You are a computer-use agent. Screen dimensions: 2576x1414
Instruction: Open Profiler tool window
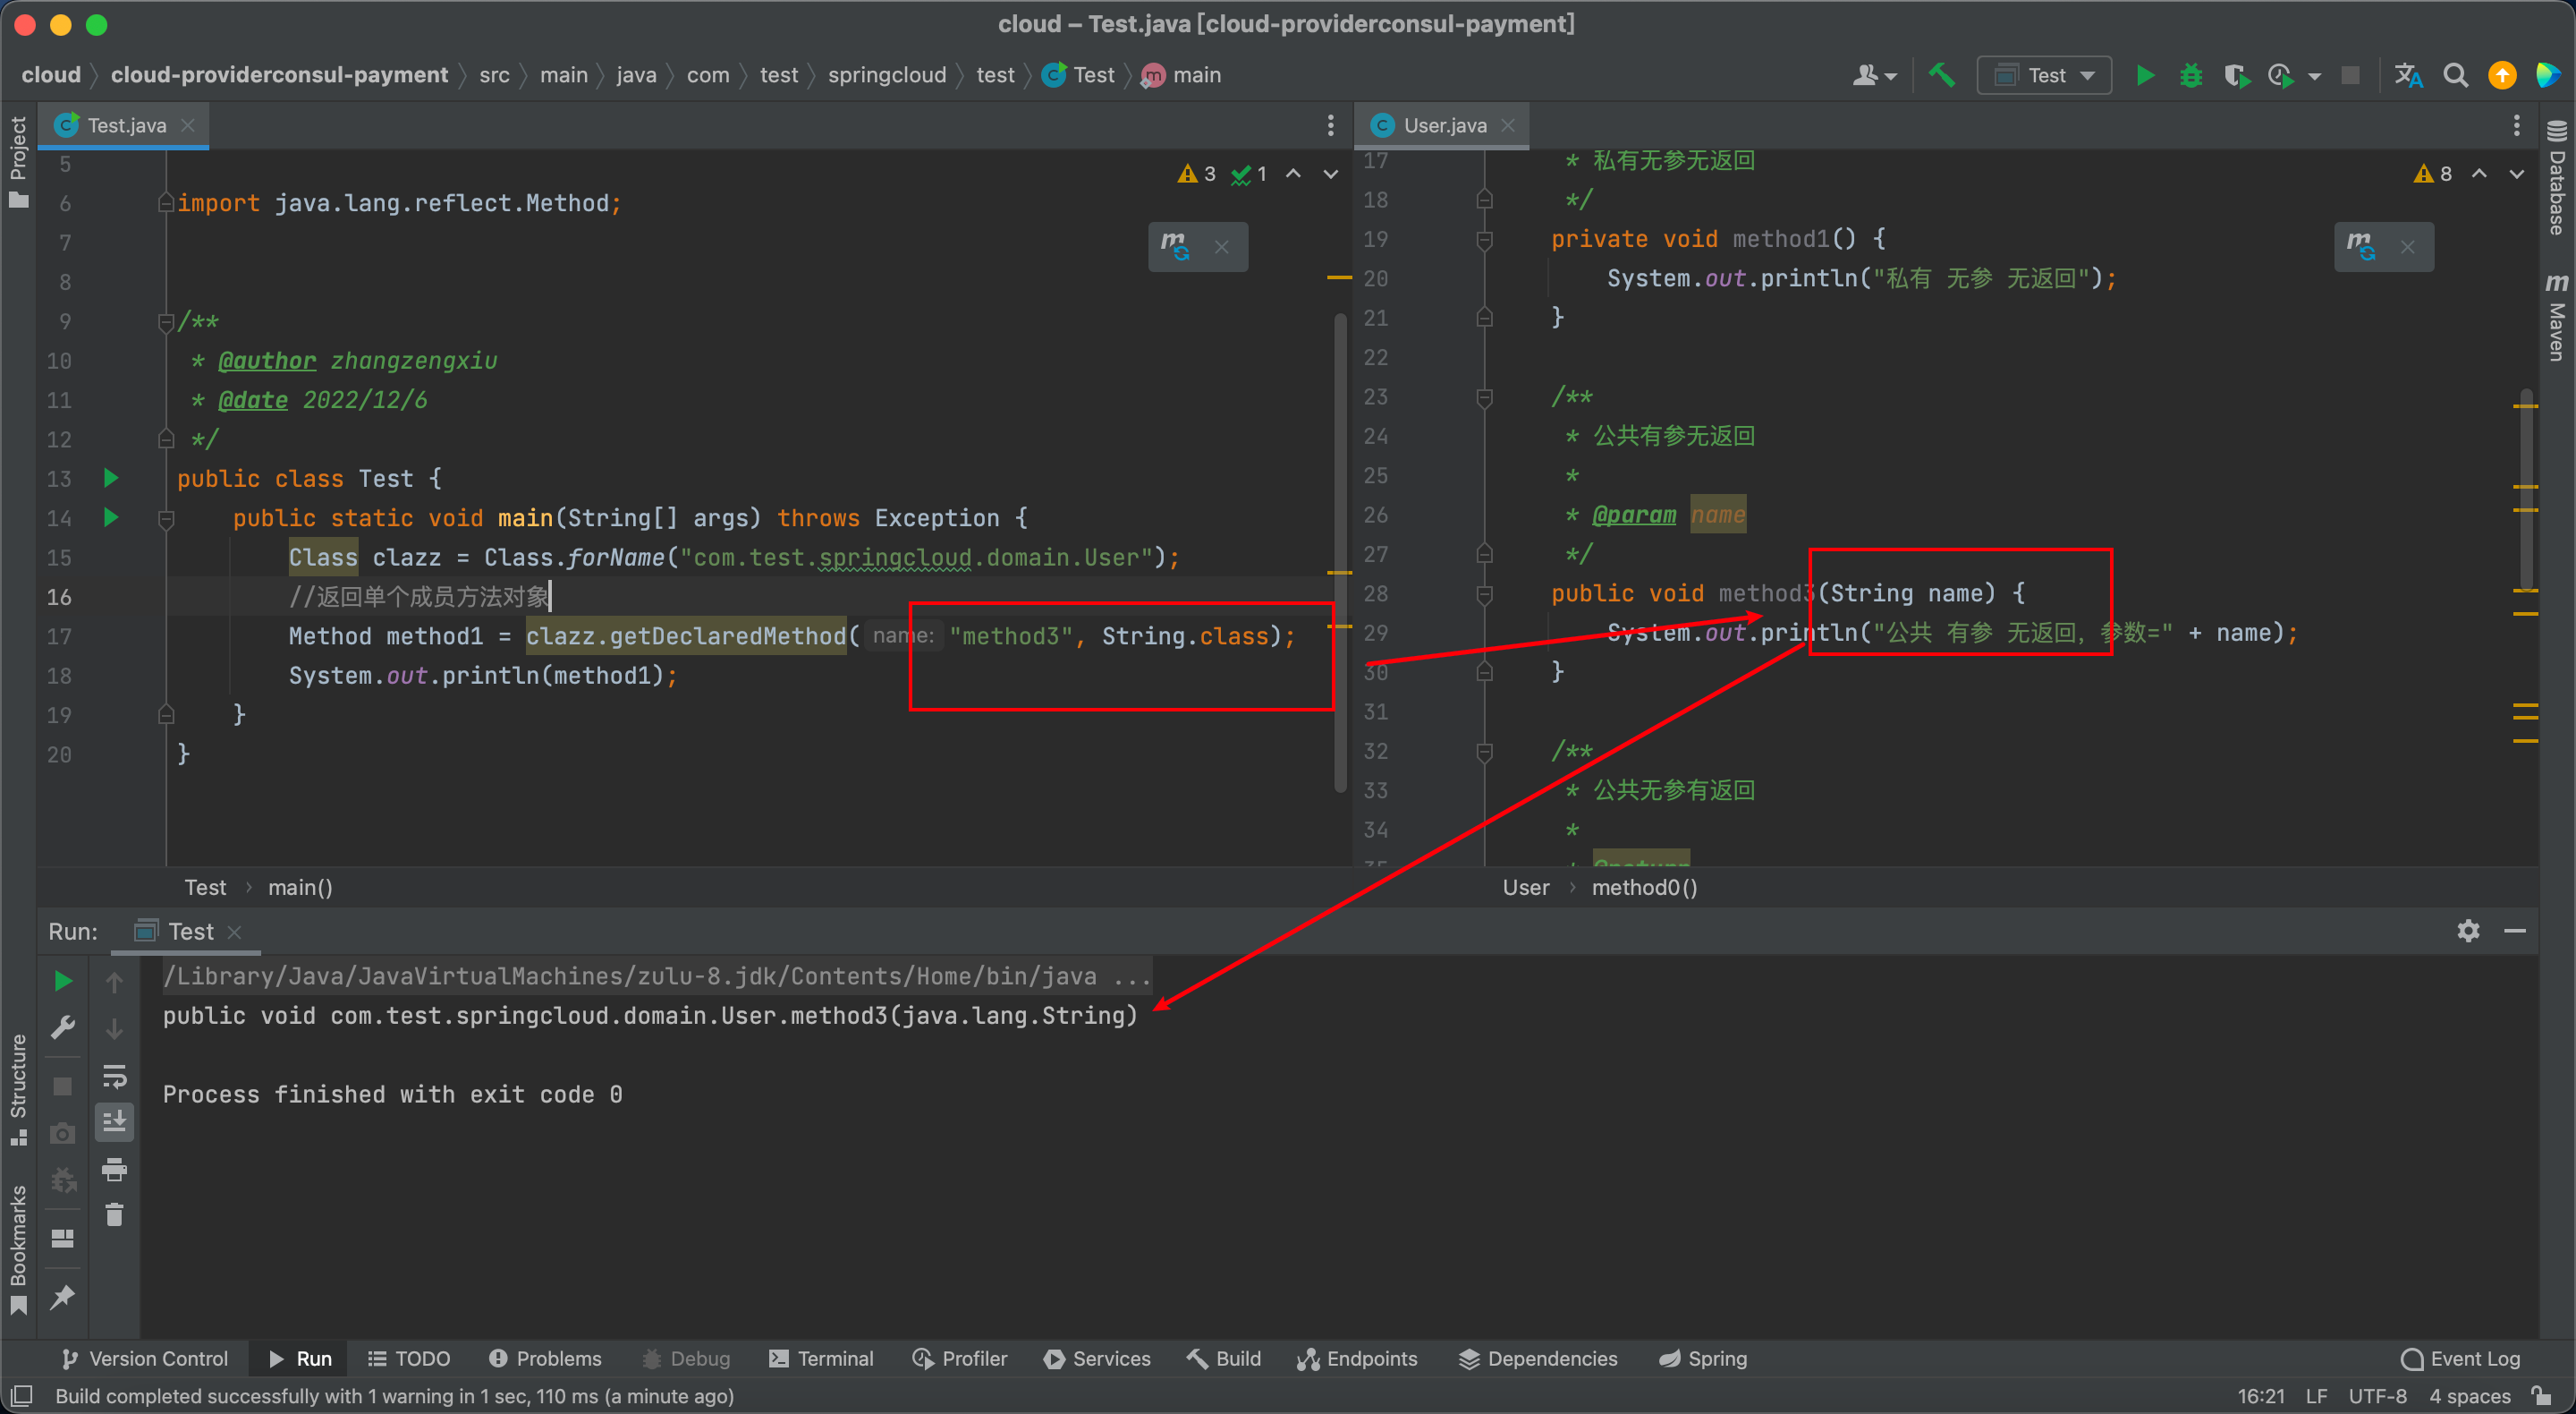coord(960,1358)
